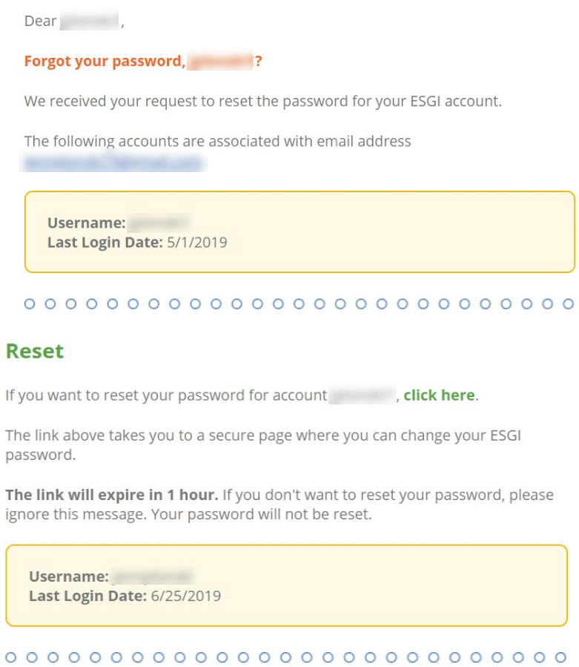Click the blurred account name before "click here"
This screenshot has height=667, width=579.
(363, 395)
